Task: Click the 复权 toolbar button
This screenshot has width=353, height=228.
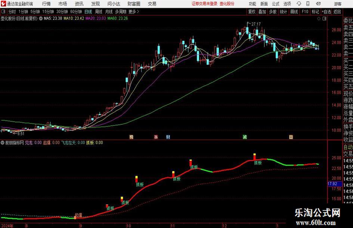Action: point(252,12)
